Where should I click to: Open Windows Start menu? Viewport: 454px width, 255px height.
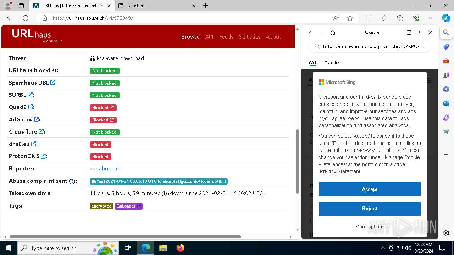(x=9, y=248)
